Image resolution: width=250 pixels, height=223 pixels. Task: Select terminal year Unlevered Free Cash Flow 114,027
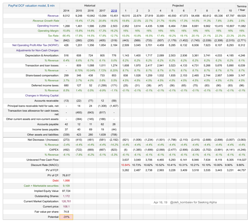pos(241,160)
